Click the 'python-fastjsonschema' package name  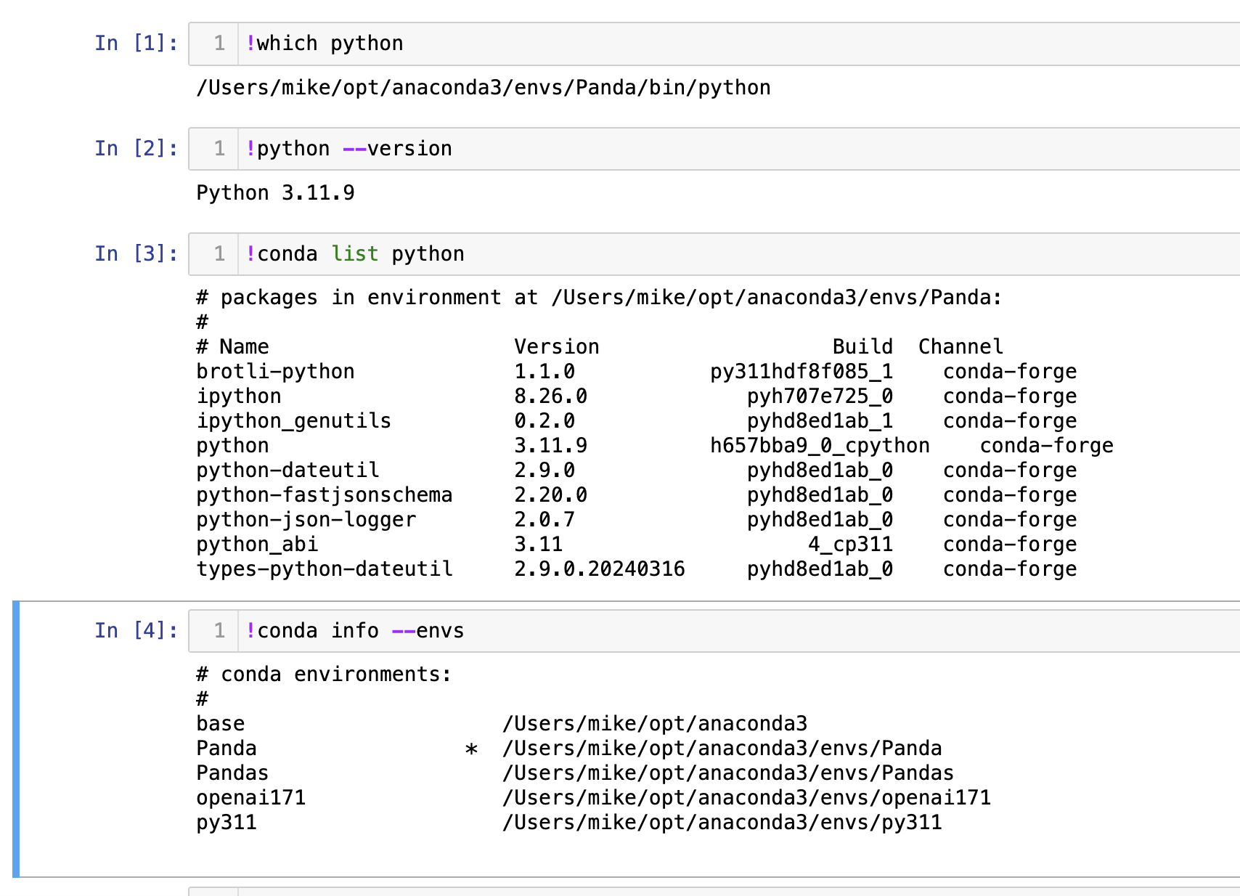click(325, 495)
